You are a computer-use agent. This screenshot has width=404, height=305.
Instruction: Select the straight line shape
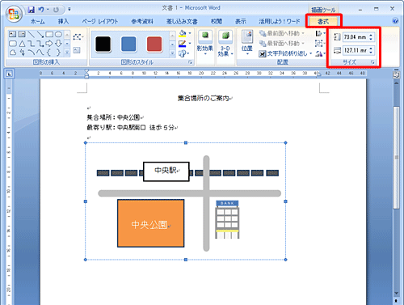32,34
